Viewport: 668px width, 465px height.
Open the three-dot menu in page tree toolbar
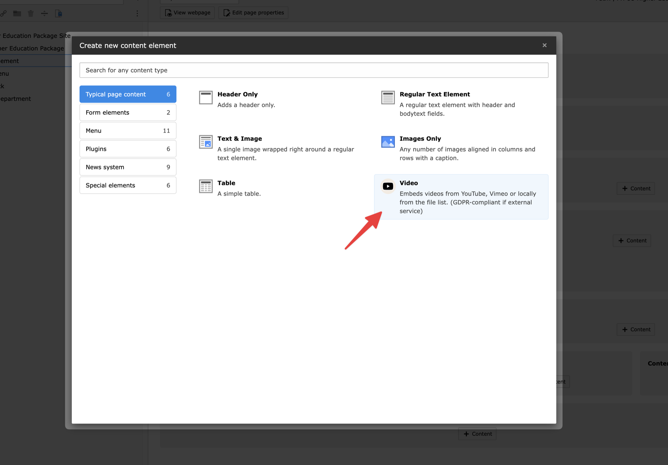137,14
